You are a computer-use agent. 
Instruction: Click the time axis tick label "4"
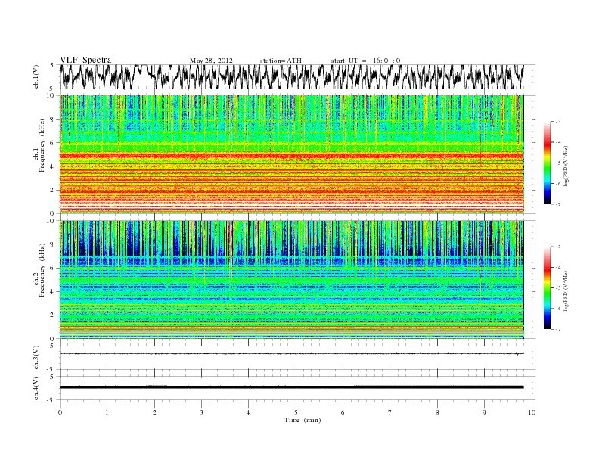[248, 412]
